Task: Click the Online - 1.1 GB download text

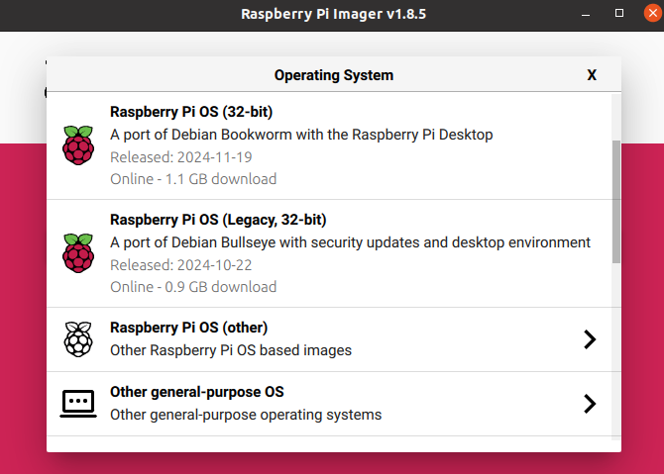Action: point(193,179)
